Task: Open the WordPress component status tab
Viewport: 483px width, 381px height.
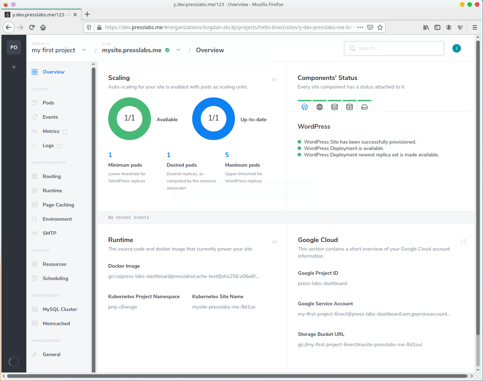Action: coord(305,107)
